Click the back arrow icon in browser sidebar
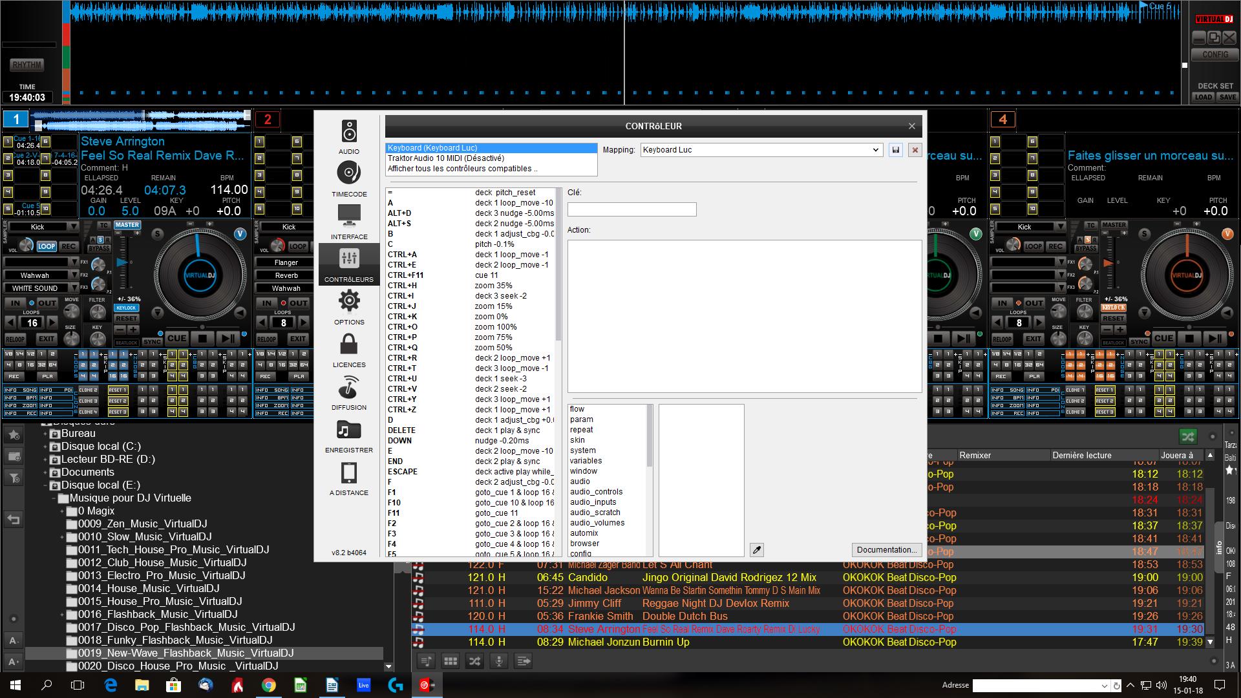This screenshot has width=1241, height=698. [13, 519]
